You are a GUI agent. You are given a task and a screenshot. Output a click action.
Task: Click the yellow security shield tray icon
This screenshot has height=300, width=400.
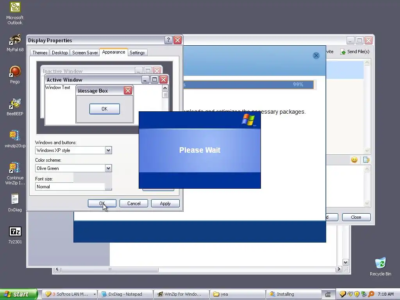[357, 294]
